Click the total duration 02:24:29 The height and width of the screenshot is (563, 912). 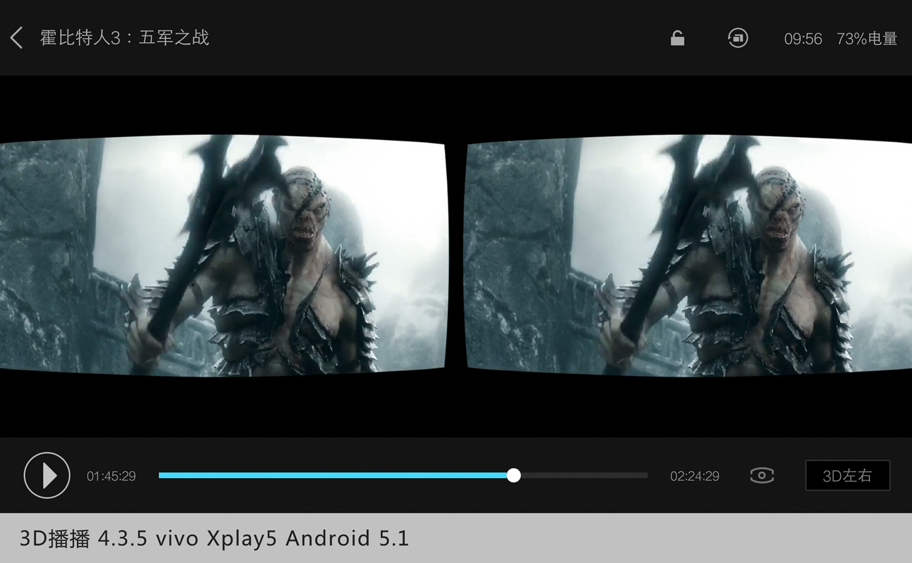click(694, 476)
